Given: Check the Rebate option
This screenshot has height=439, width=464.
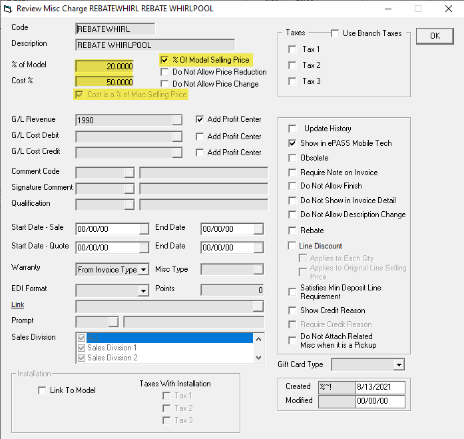Looking at the screenshot, I should click(292, 230).
